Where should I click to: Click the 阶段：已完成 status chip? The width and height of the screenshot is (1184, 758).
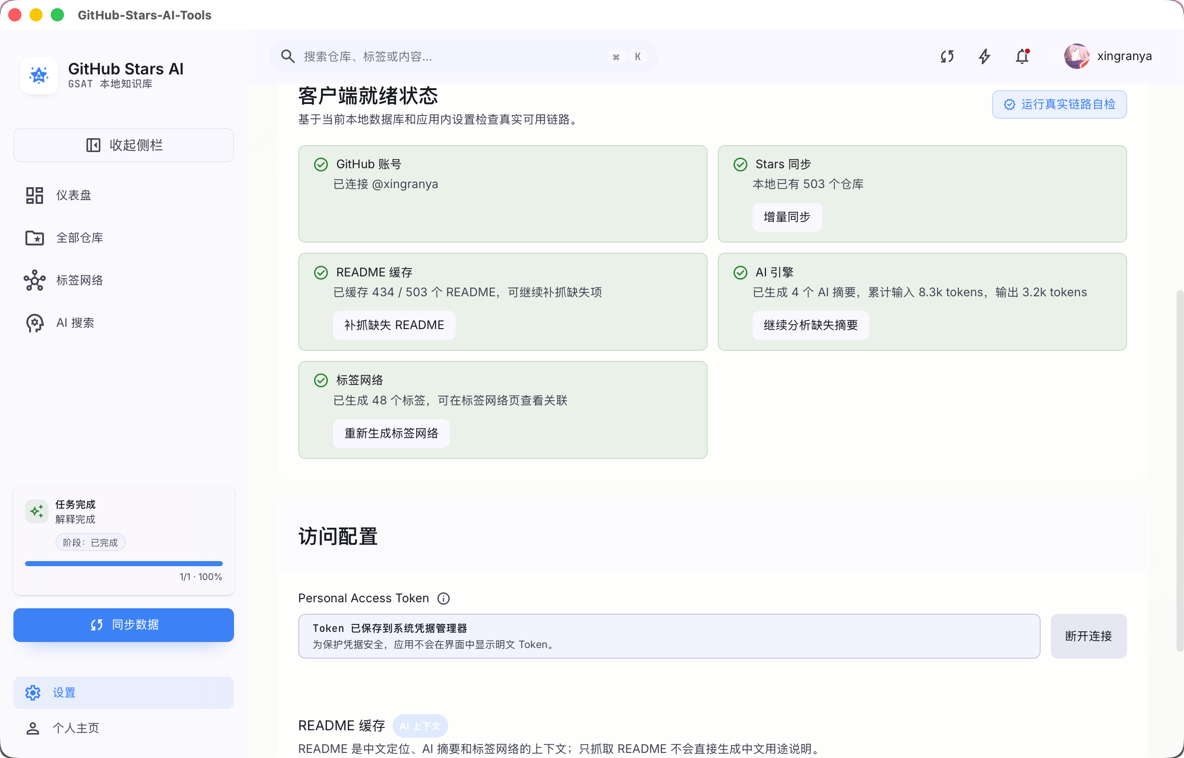(91, 543)
